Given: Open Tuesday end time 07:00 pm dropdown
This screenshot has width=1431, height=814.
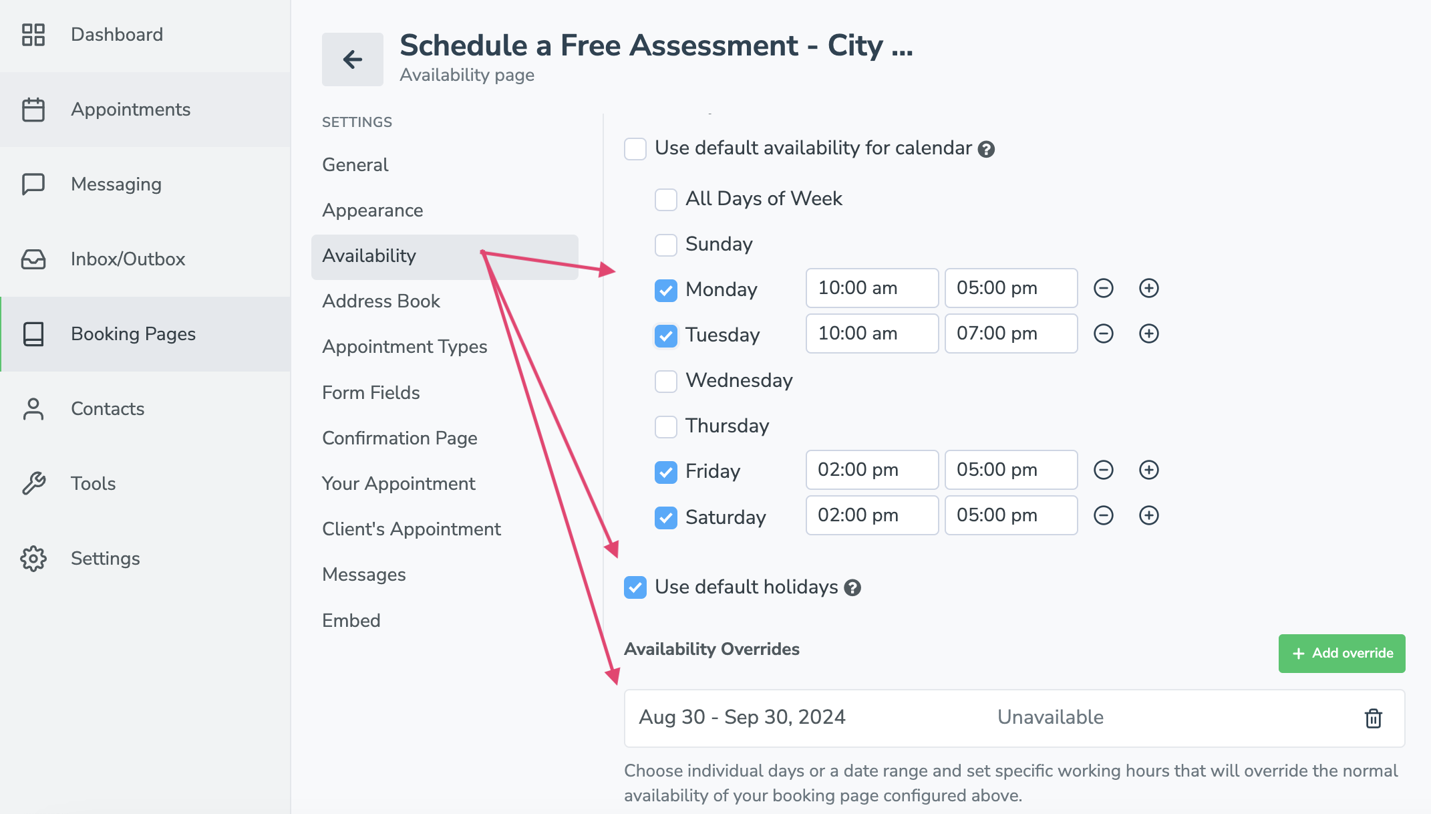Looking at the screenshot, I should (x=1011, y=333).
